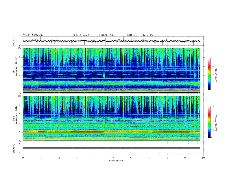Image resolution: width=229 pixels, height=177 pixels.
Task: Click the ch.1 color scale bar
Action: tap(209, 74)
